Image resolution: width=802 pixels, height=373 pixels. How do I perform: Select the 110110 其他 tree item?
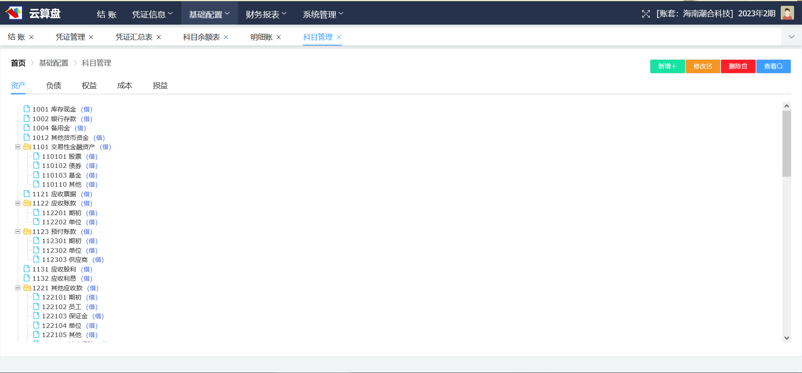tap(69, 185)
